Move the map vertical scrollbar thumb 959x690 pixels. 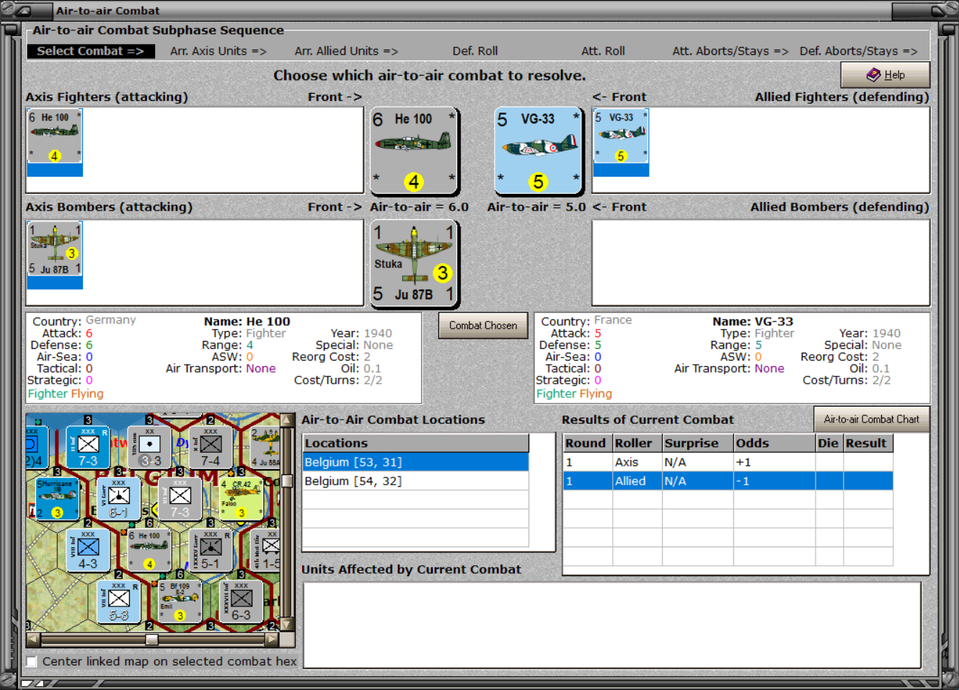[287, 480]
